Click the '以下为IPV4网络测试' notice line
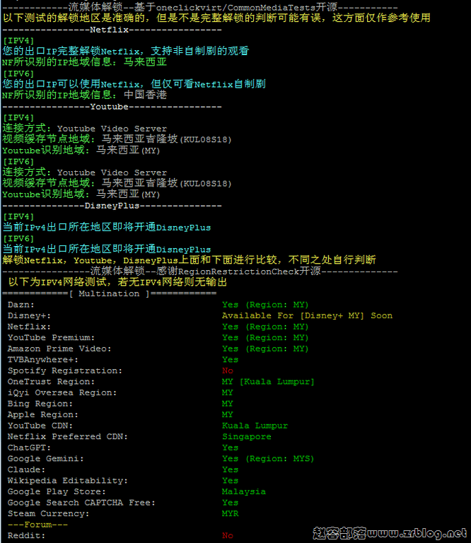The image size is (471, 543). tap(117, 282)
